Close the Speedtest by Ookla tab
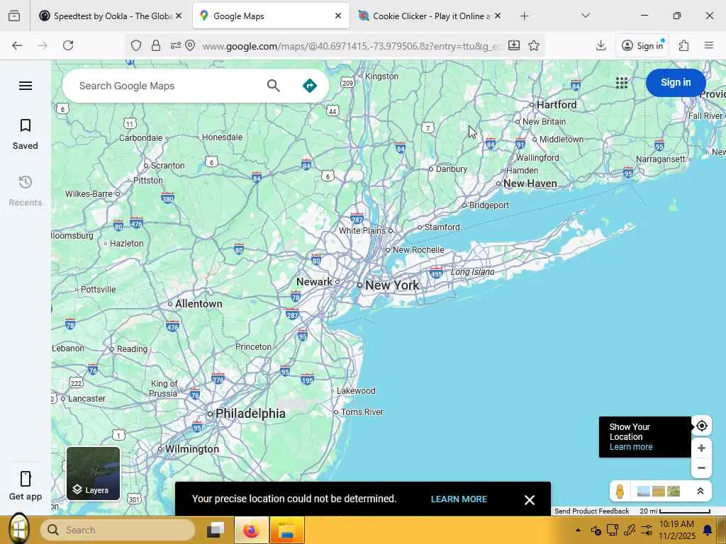This screenshot has height=544, width=726. tap(179, 16)
